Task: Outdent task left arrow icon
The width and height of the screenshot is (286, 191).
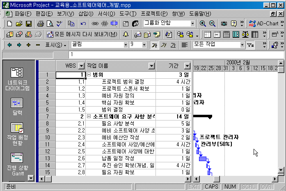Action: [x=9, y=45]
